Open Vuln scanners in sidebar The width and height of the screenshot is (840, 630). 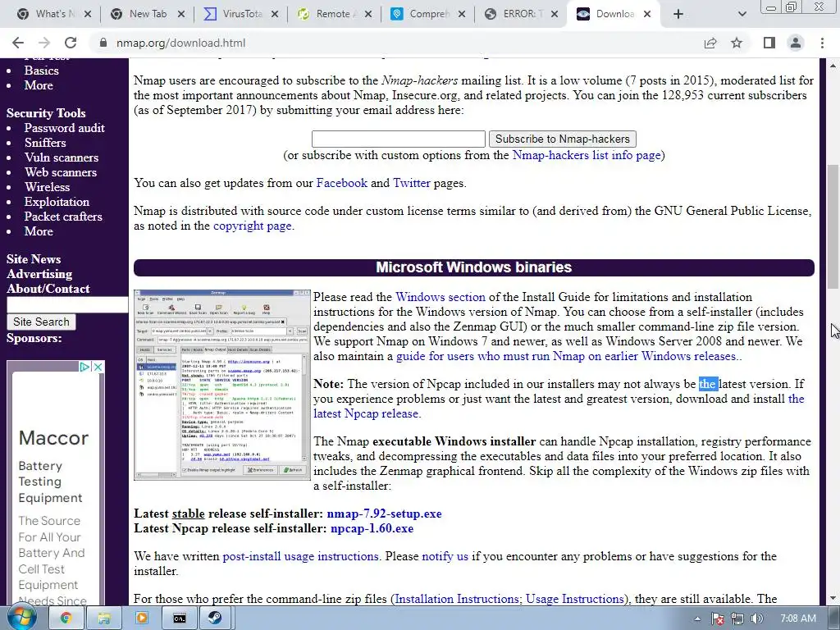62,157
